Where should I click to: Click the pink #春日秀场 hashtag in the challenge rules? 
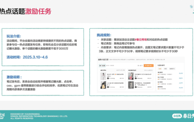(x=141, y=40)
